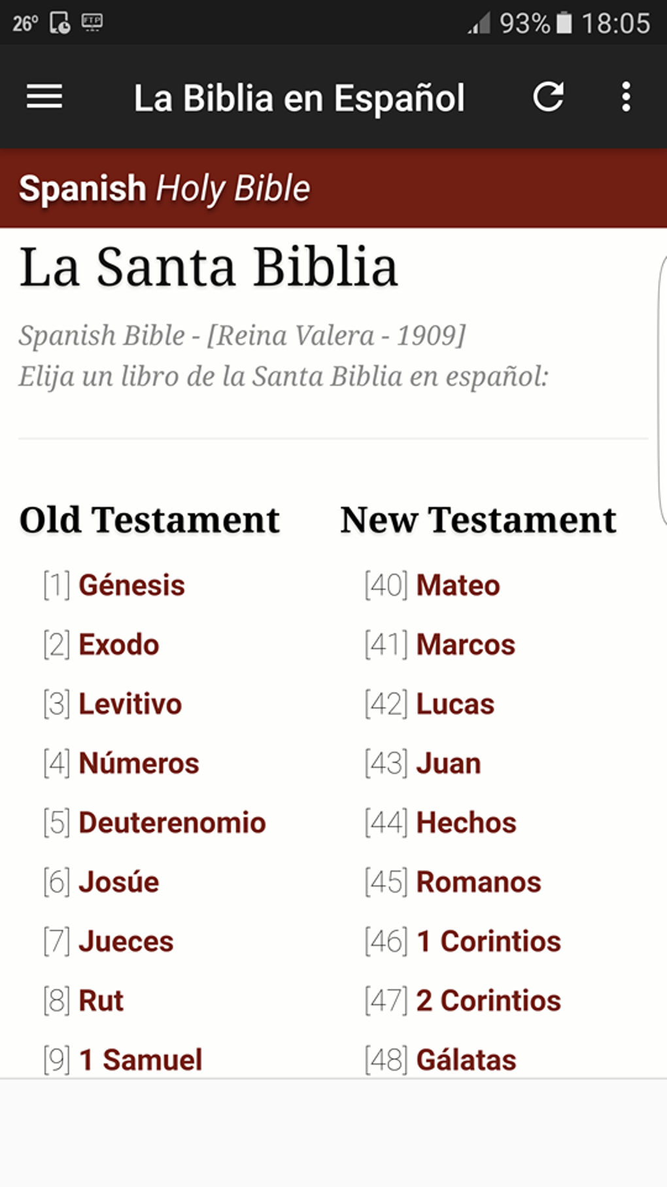Image resolution: width=667 pixels, height=1187 pixels.
Task: Tap the FTP notification icon
Action: click(92, 23)
